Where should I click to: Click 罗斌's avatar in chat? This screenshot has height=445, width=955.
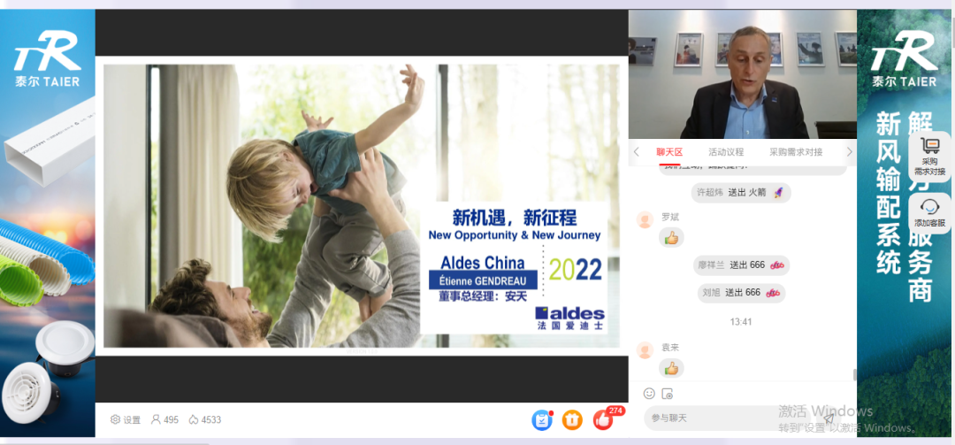point(646,219)
